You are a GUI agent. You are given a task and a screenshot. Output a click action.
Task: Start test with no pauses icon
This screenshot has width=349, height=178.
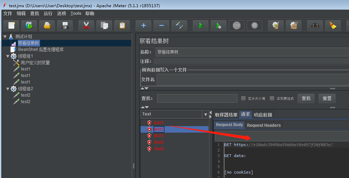[218, 25]
